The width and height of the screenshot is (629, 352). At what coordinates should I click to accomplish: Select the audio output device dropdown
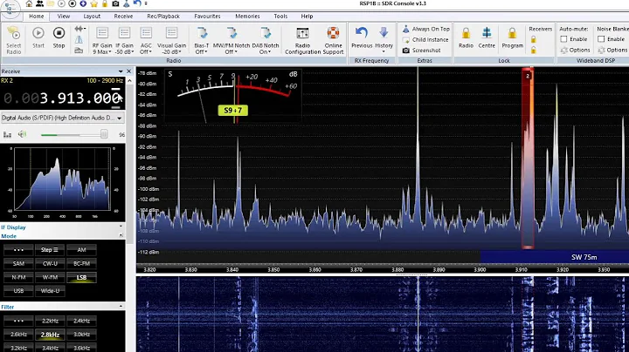pyautogui.click(x=62, y=118)
